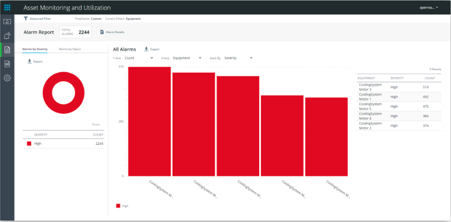Open the document report sidebar icon

(7, 64)
